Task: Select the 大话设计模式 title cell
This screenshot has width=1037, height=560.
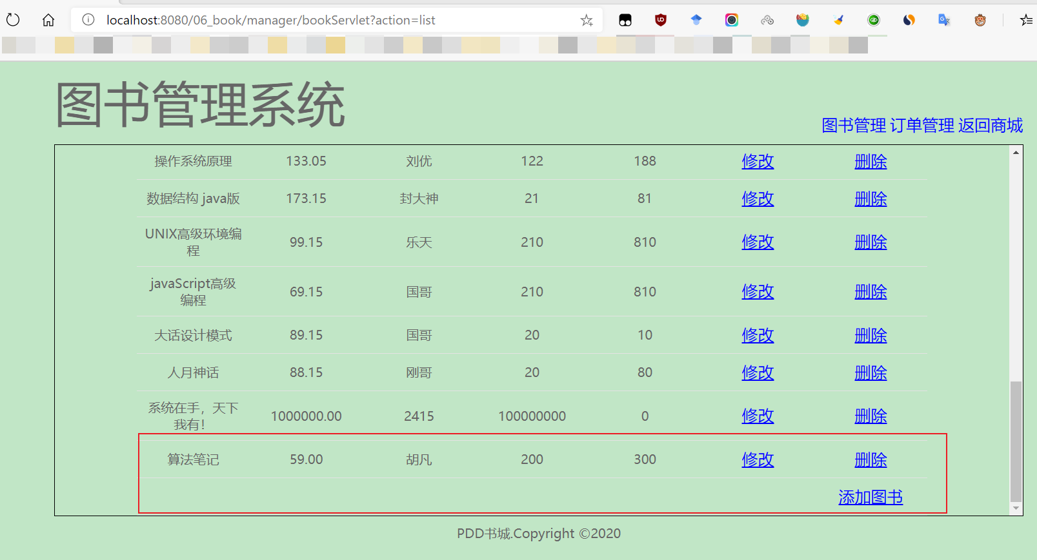Action: point(193,335)
